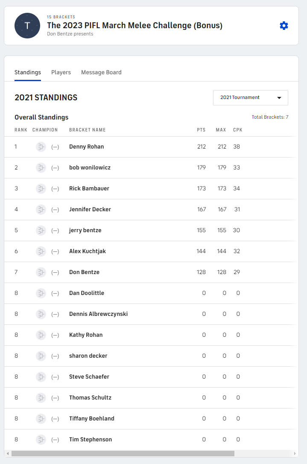Open group settings gear icon

coord(284,26)
